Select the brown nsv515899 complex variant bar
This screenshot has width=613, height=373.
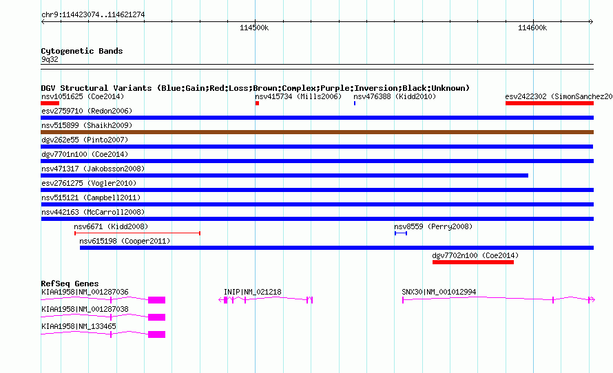[317, 132]
